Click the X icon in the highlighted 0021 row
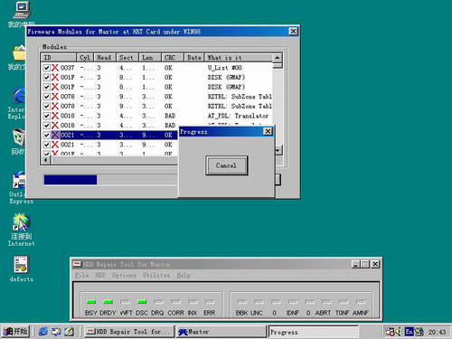The height and width of the screenshot is (339, 452). tap(55, 135)
